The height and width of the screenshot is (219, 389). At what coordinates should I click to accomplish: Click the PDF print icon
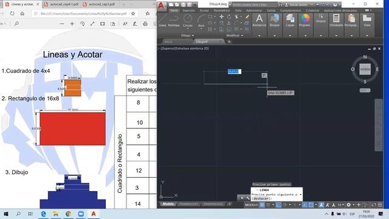tap(145, 24)
